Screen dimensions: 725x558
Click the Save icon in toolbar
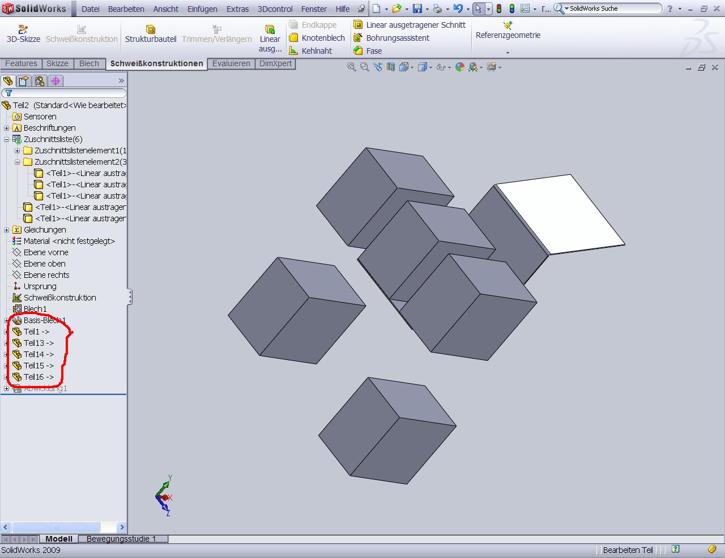[417, 8]
